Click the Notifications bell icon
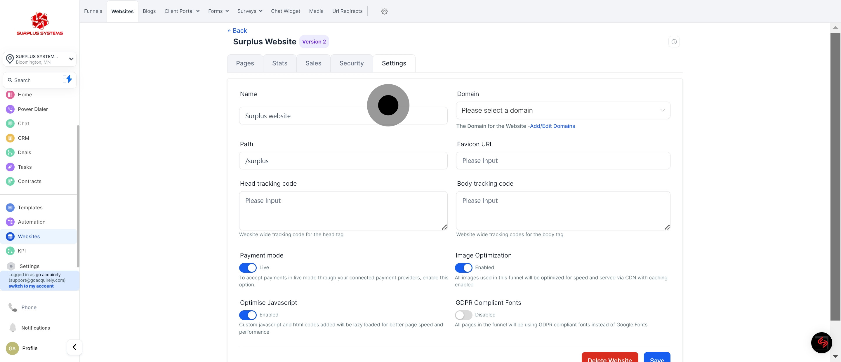 [13, 327]
